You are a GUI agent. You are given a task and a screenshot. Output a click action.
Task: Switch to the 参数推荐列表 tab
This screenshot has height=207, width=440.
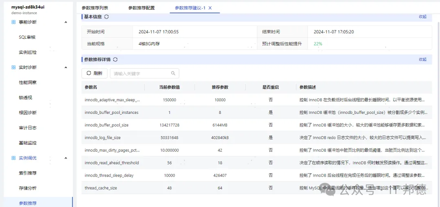click(x=95, y=8)
